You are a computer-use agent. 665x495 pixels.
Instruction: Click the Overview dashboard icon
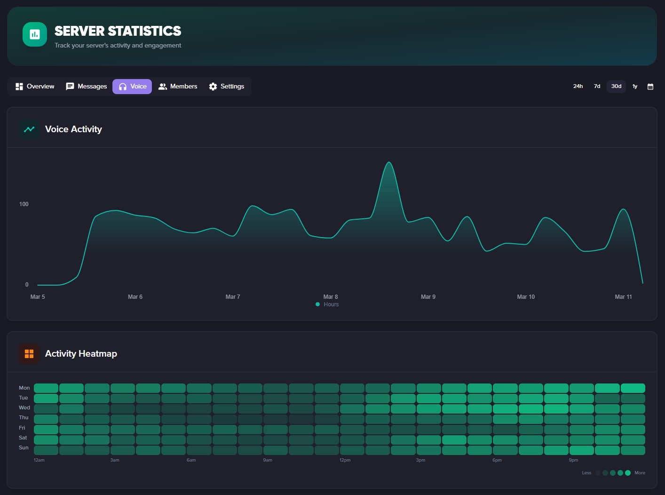(x=19, y=86)
